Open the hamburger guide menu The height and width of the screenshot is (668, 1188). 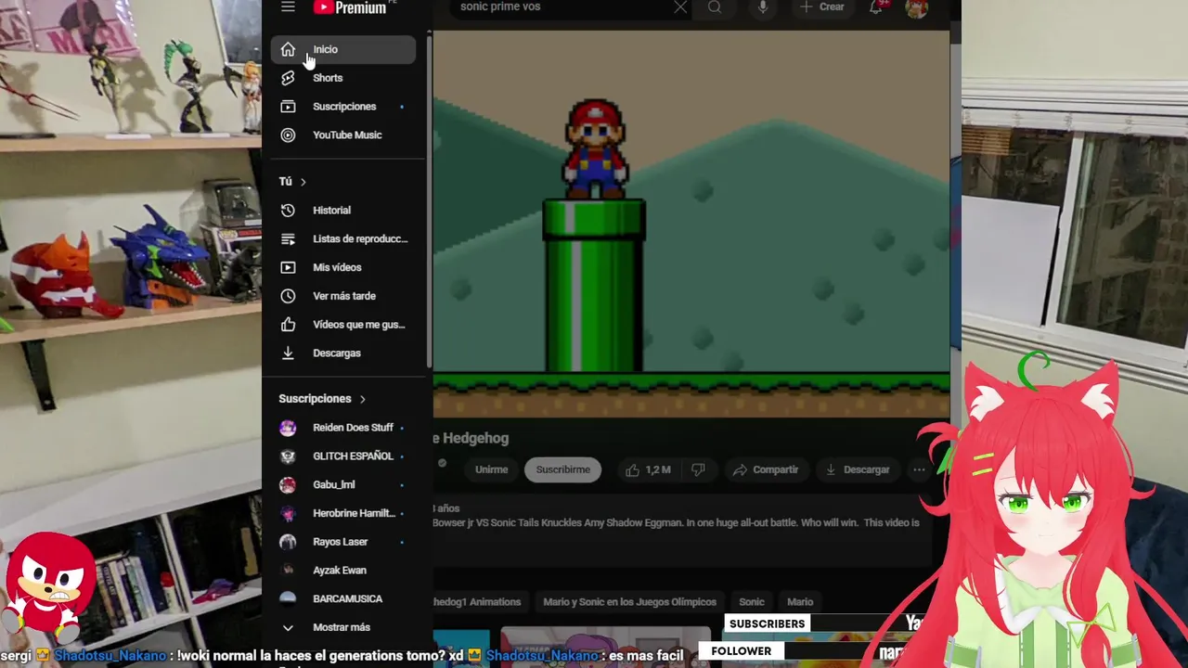coord(288,6)
